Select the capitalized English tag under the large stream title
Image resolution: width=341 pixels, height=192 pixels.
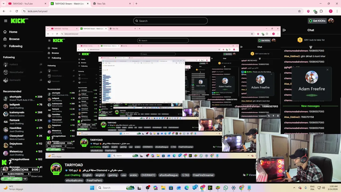tap(87, 175)
